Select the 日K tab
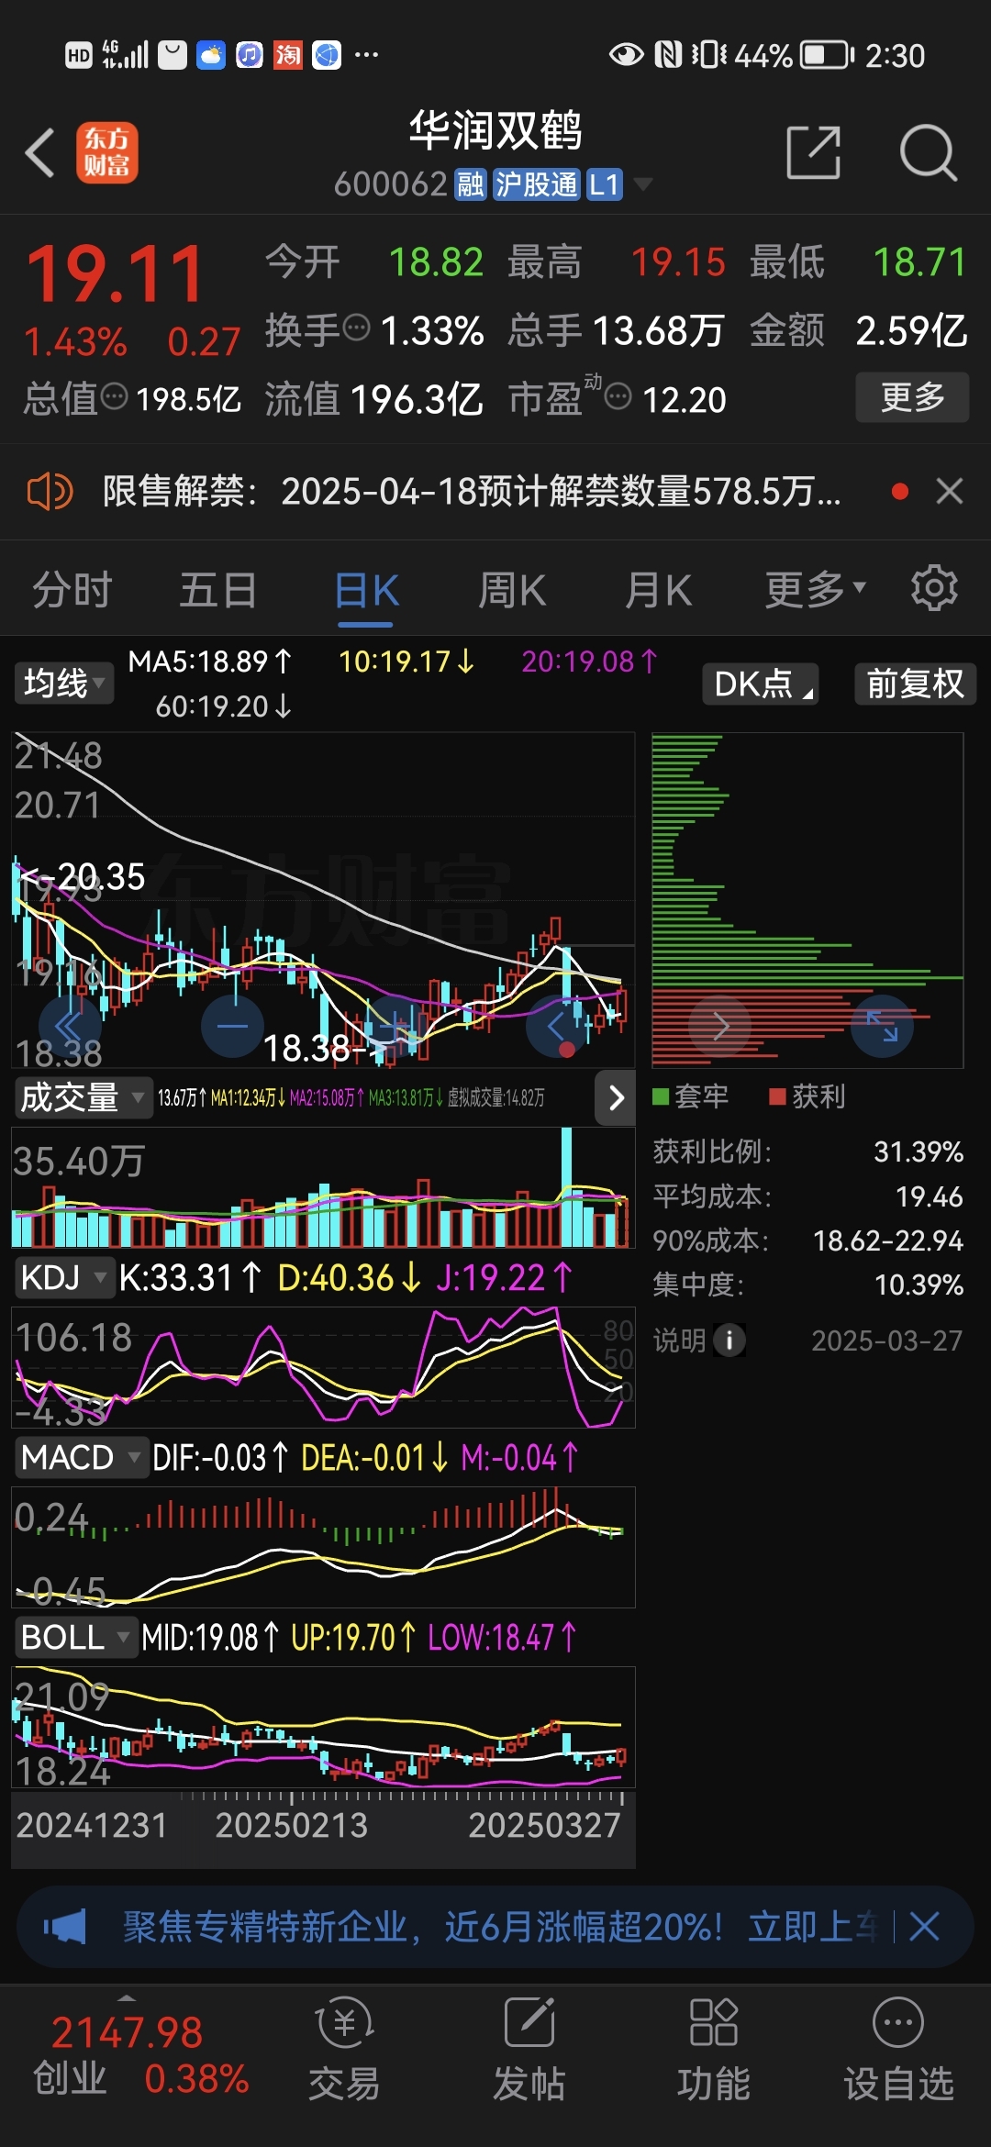The width and height of the screenshot is (991, 2147). 366,590
